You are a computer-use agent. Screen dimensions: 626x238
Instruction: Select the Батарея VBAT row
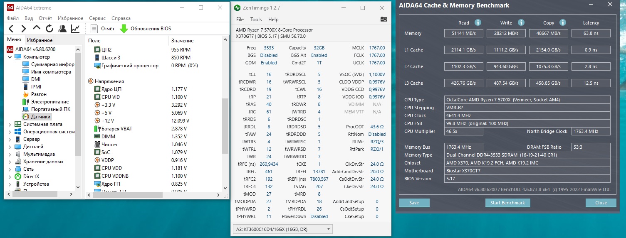point(153,128)
